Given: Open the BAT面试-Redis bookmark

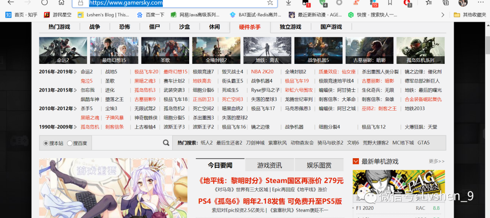Looking at the screenshot, I should click(x=255, y=15).
